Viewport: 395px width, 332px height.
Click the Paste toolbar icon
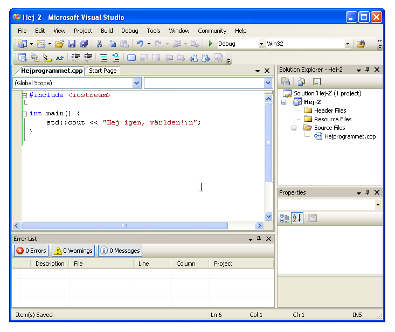click(124, 44)
